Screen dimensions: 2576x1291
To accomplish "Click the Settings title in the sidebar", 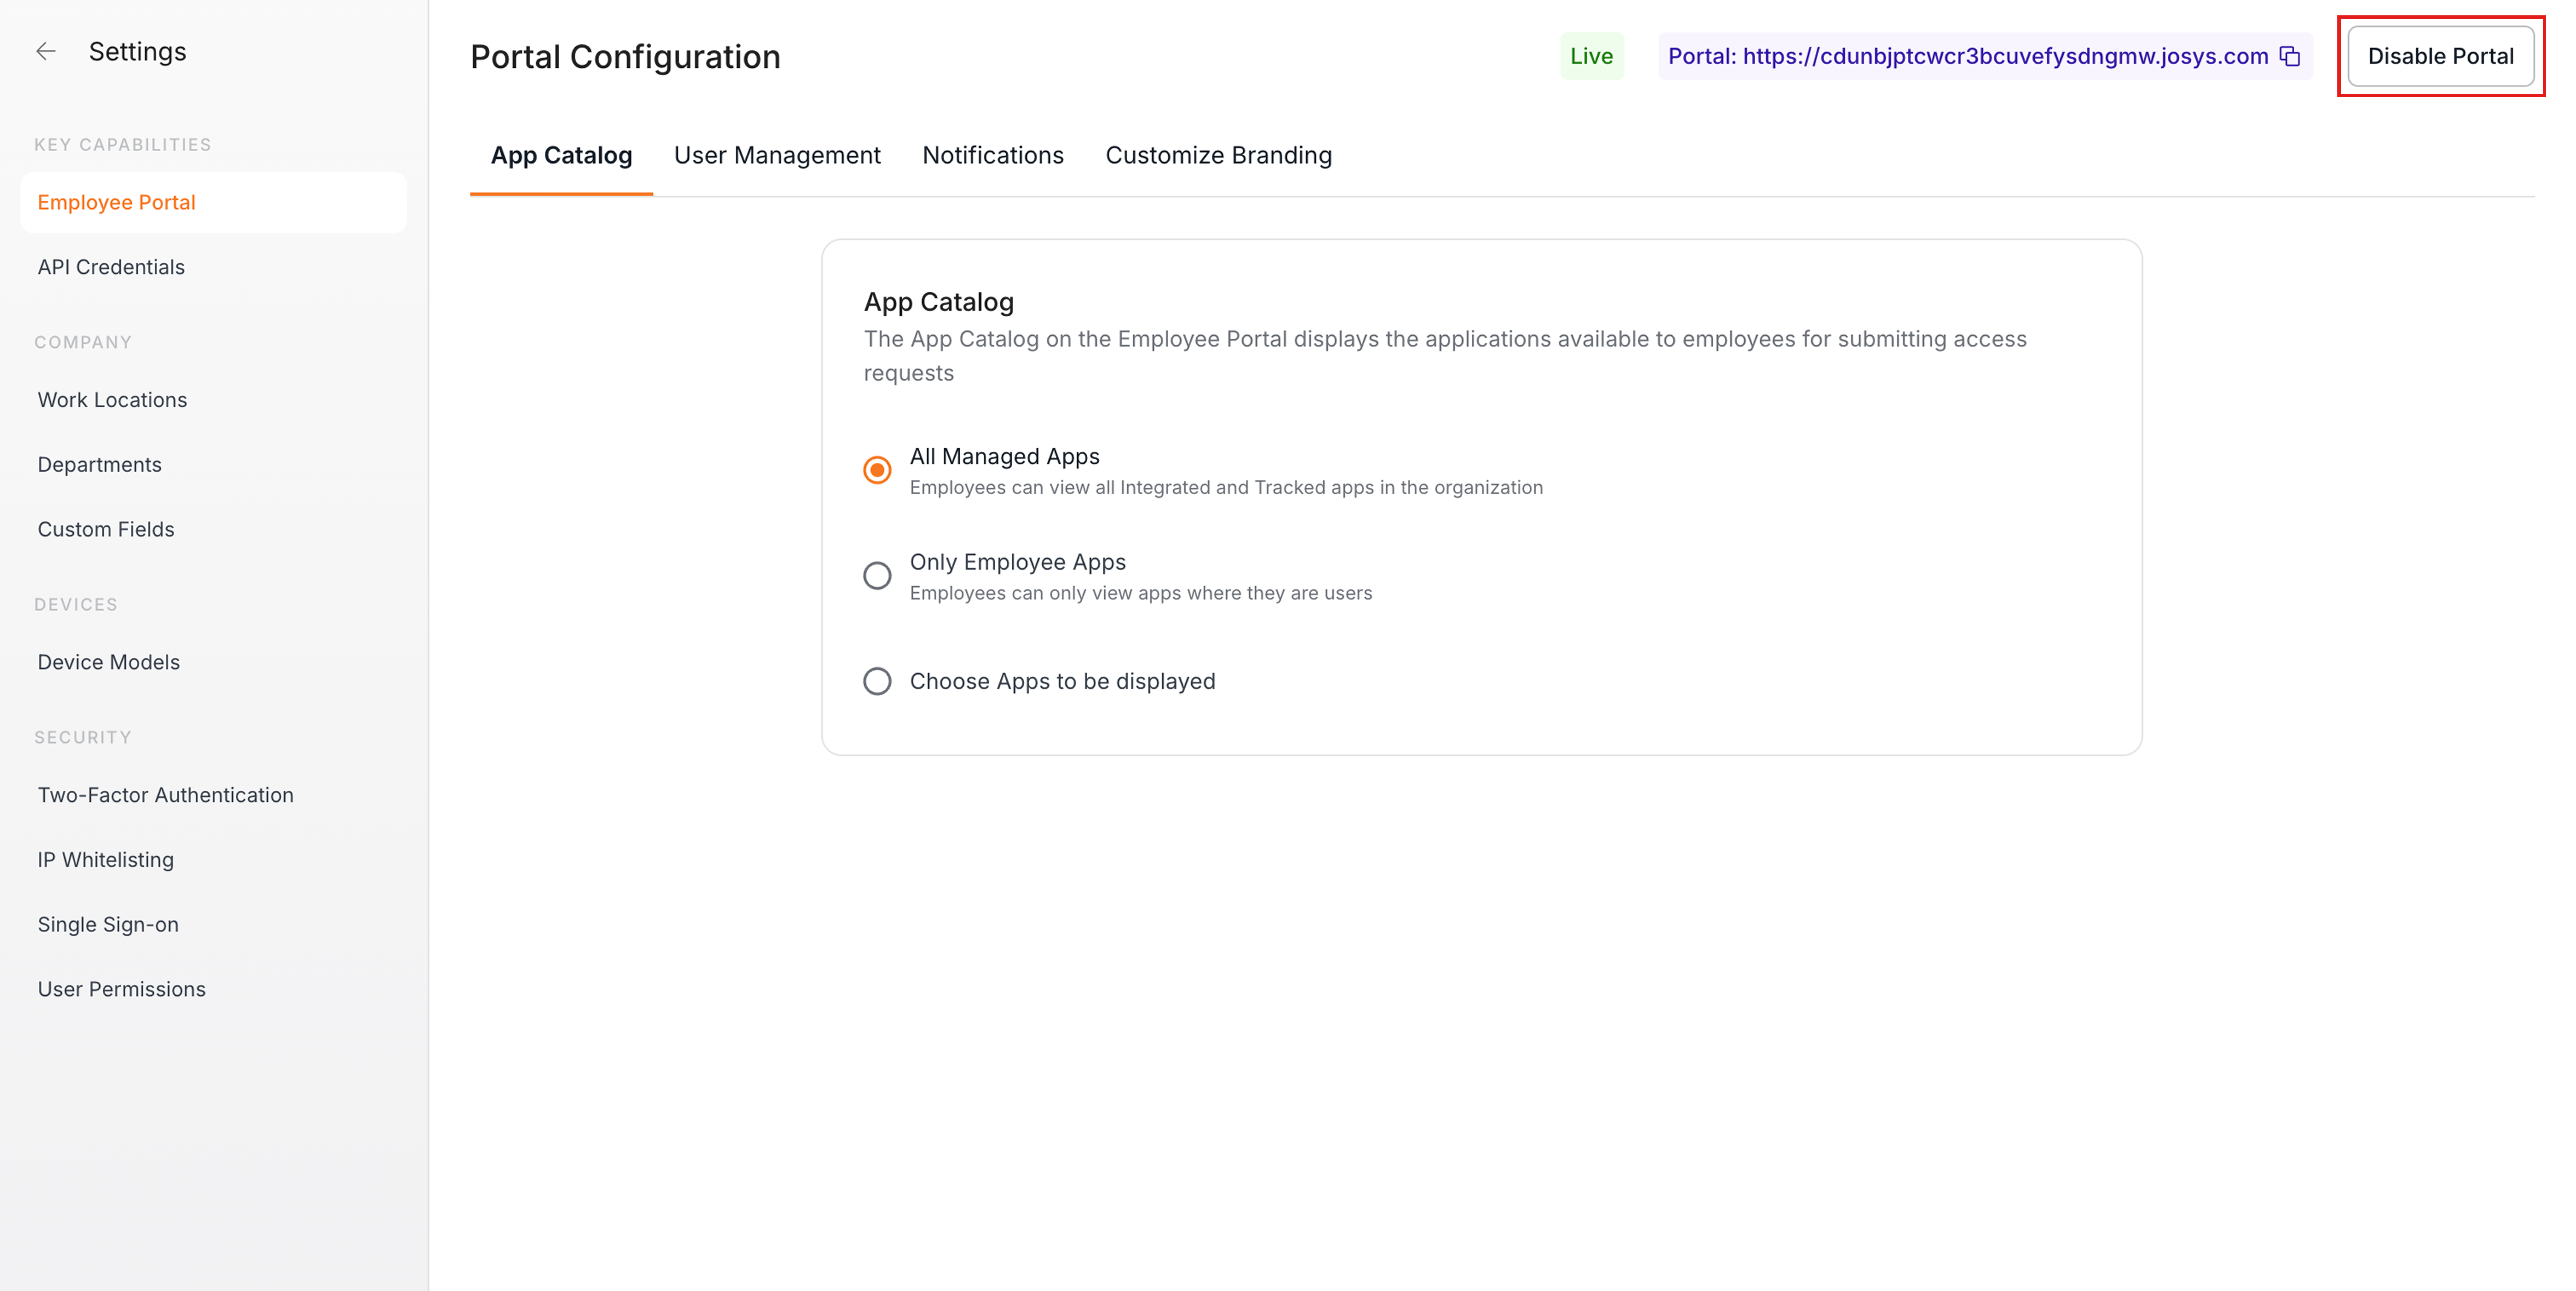I will pyautogui.click(x=138, y=52).
